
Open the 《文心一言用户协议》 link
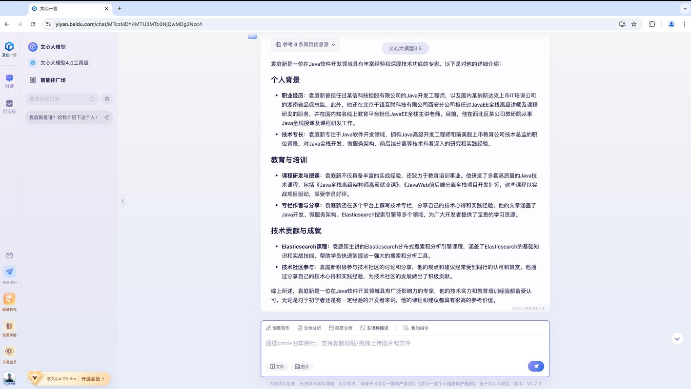395,384
